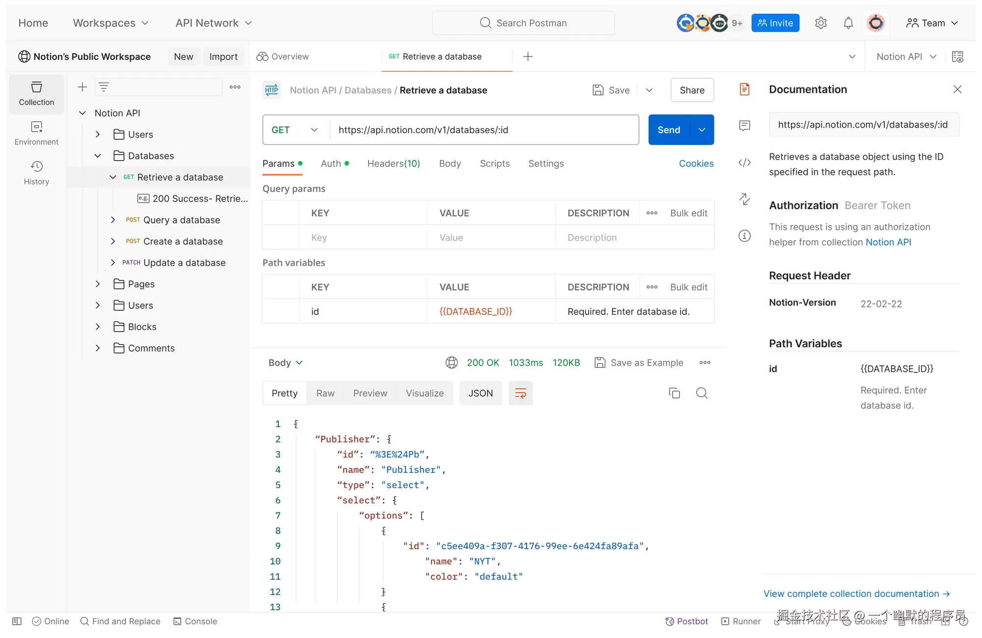Screen dimensions: 982x638
Task: Open the History sidebar panel
Action: tap(36, 172)
